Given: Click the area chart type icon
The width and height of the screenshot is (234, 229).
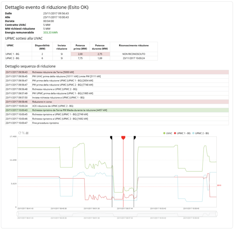Looking at the screenshot, I should tap(27, 133).
